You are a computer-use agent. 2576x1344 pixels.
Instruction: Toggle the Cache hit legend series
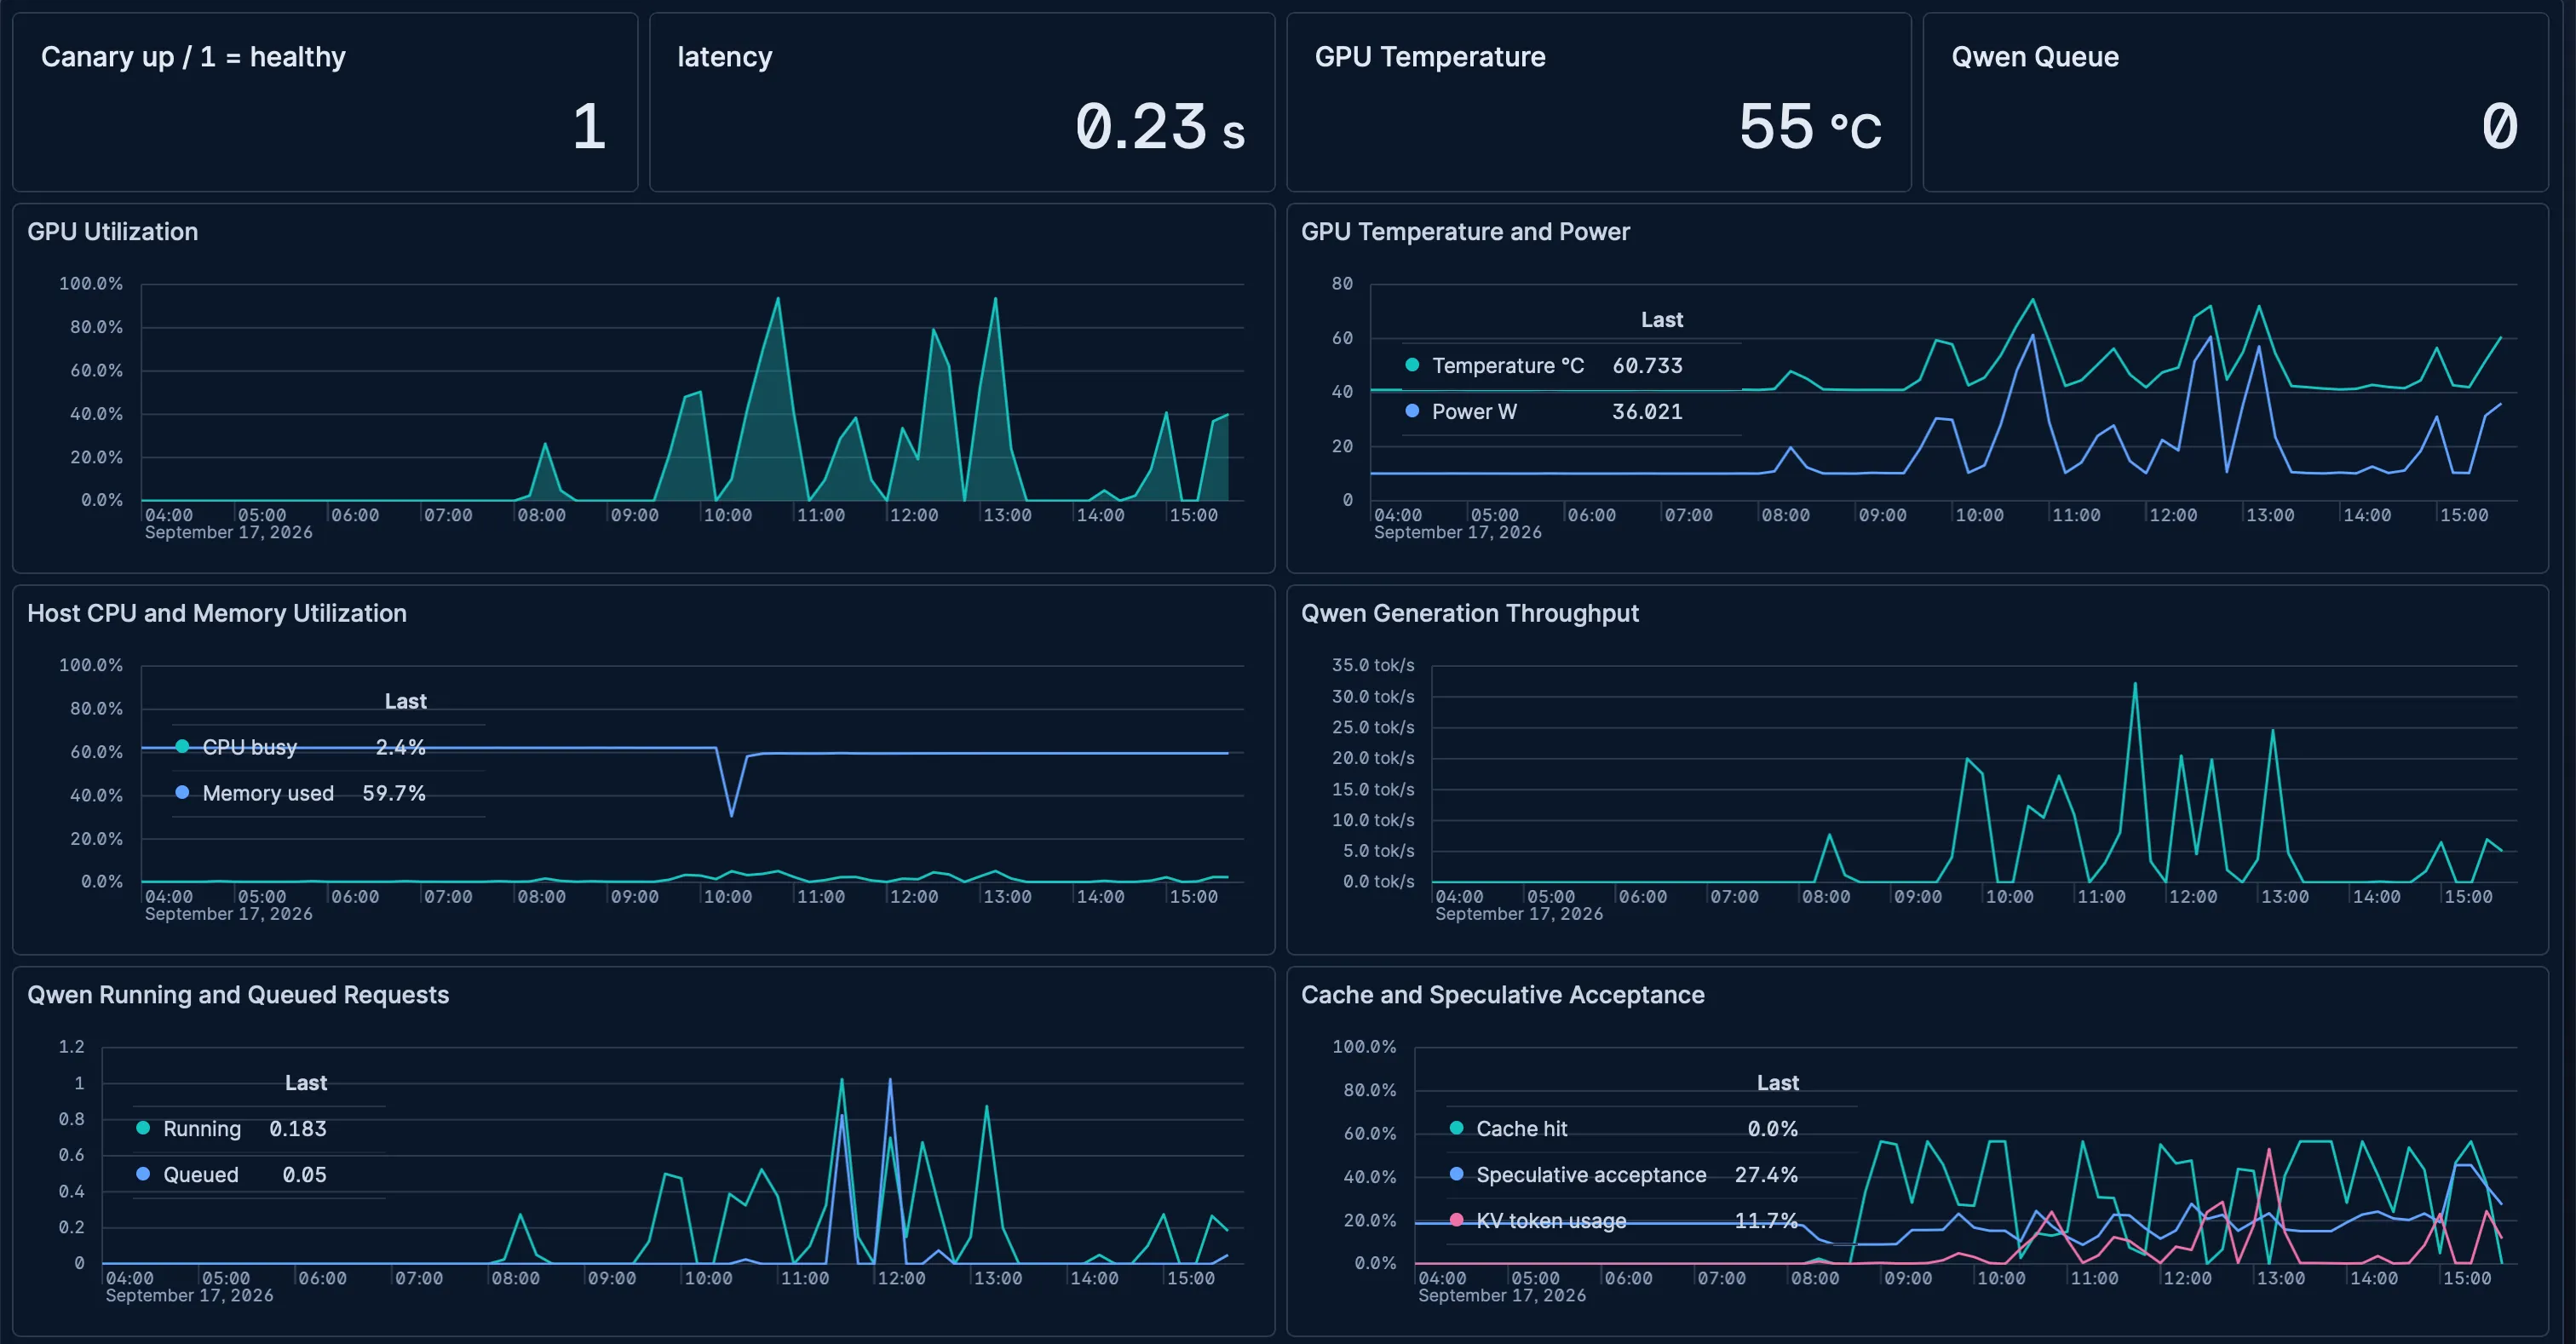(x=1522, y=1129)
